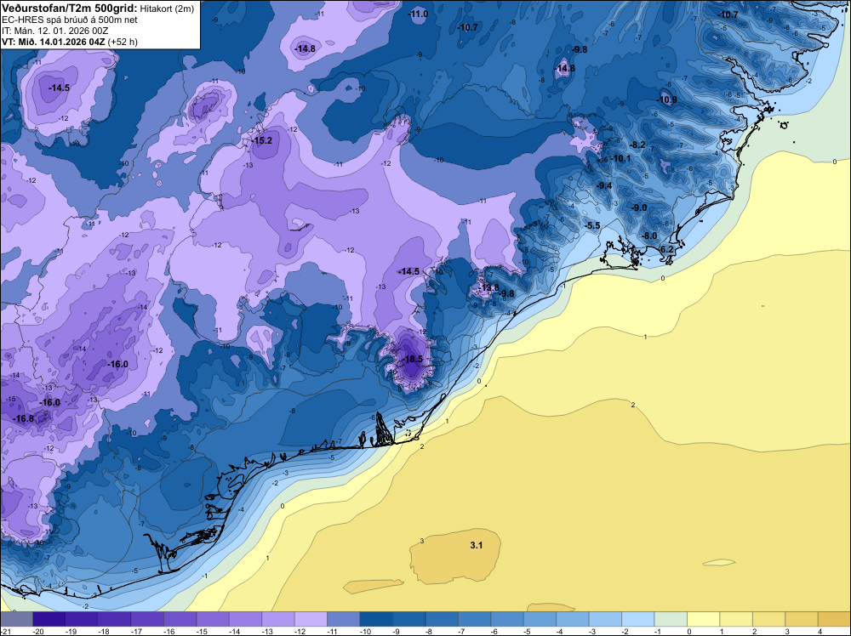The height and width of the screenshot is (636, 851).
Task: Pick the grey-blue legend swatch at far left
Action: tap(17, 619)
